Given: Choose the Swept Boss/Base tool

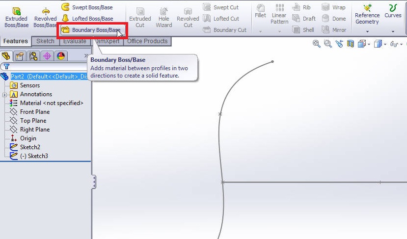Looking at the screenshot, I should click(x=87, y=7).
